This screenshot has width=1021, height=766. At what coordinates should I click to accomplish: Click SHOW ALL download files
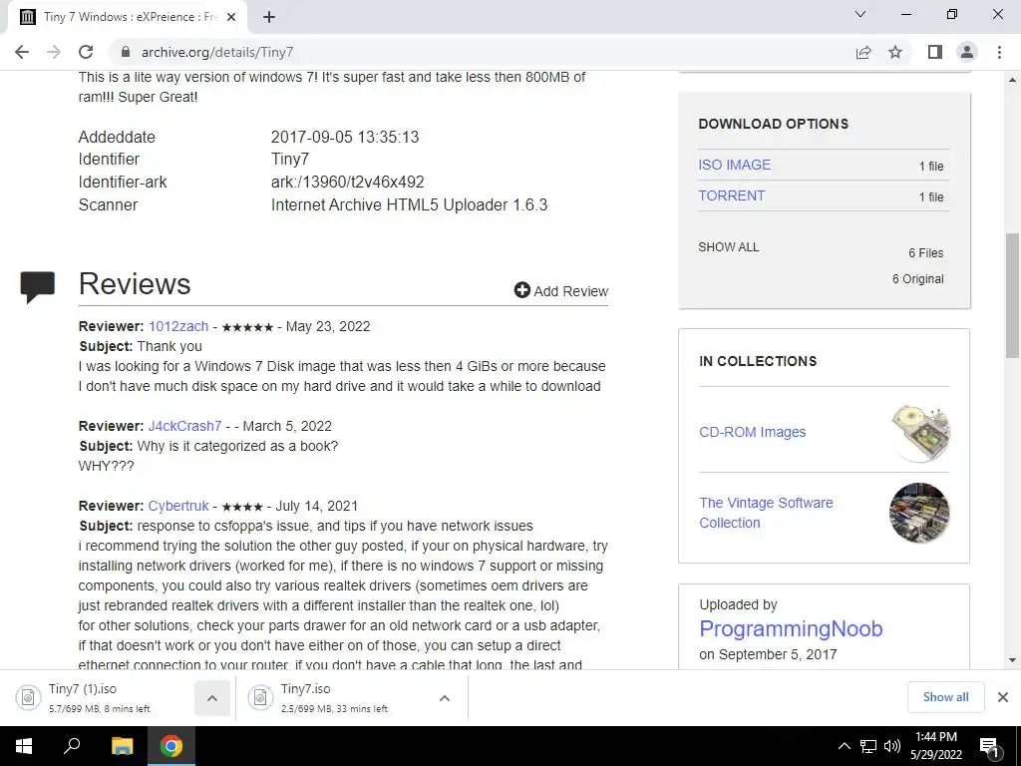pyautogui.click(x=729, y=247)
